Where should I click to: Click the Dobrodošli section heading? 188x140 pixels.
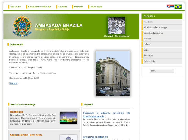coord(17,44)
